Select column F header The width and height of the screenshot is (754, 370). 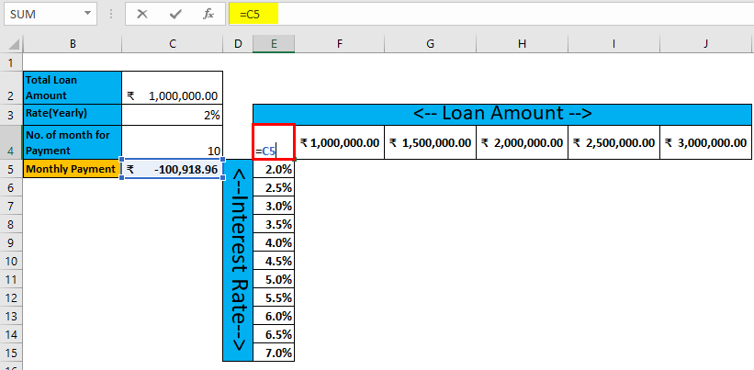pyautogui.click(x=340, y=44)
